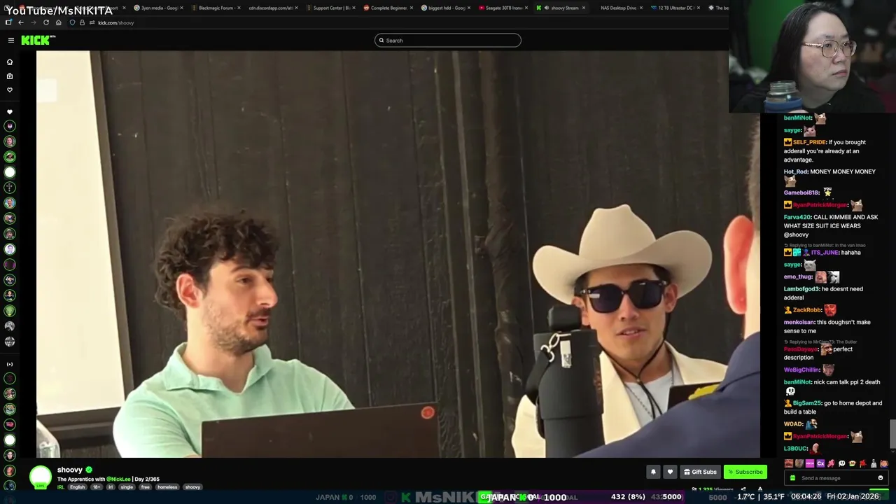Click ZackRobb username in chat
The image size is (896, 504).
point(807,310)
